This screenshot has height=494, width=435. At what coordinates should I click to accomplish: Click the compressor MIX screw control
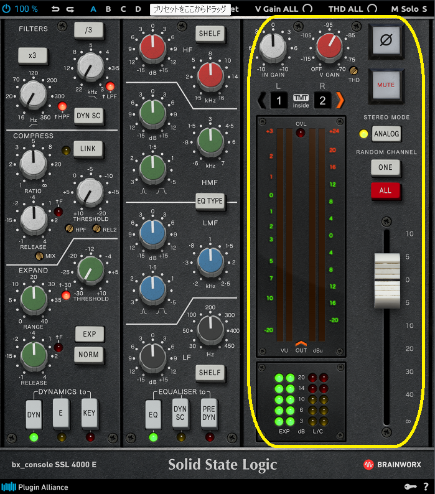click(39, 256)
